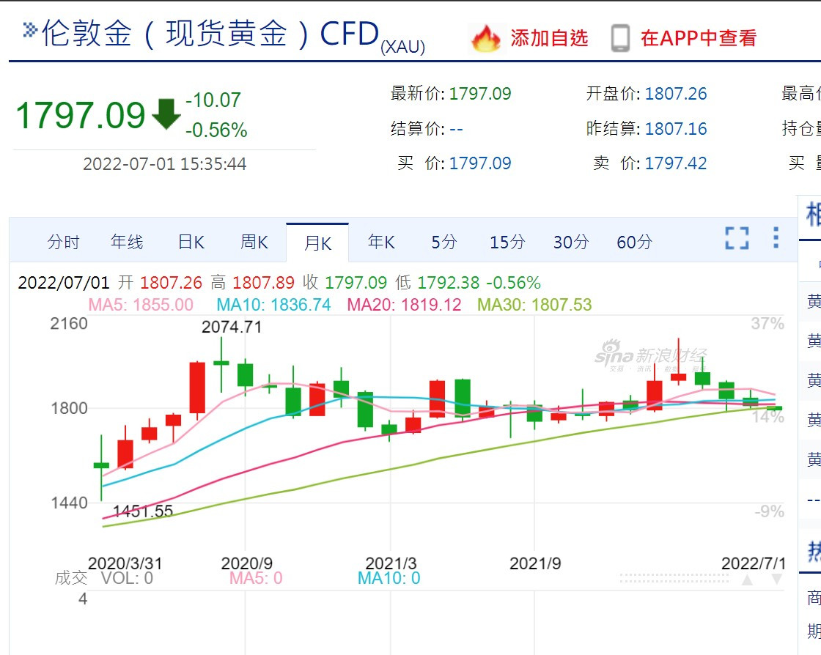Open the 年线 chart tab
This screenshot has width=821, height=655.
(x=127, y=243)
